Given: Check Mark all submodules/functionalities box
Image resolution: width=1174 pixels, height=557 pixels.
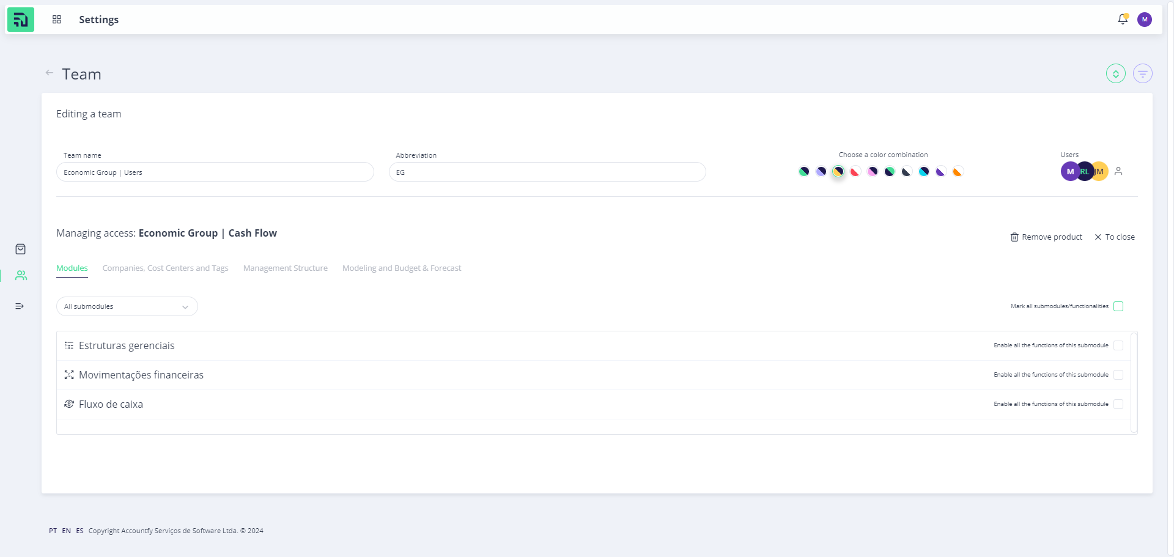Looking at the screenshot, I should click(1118, 306).
